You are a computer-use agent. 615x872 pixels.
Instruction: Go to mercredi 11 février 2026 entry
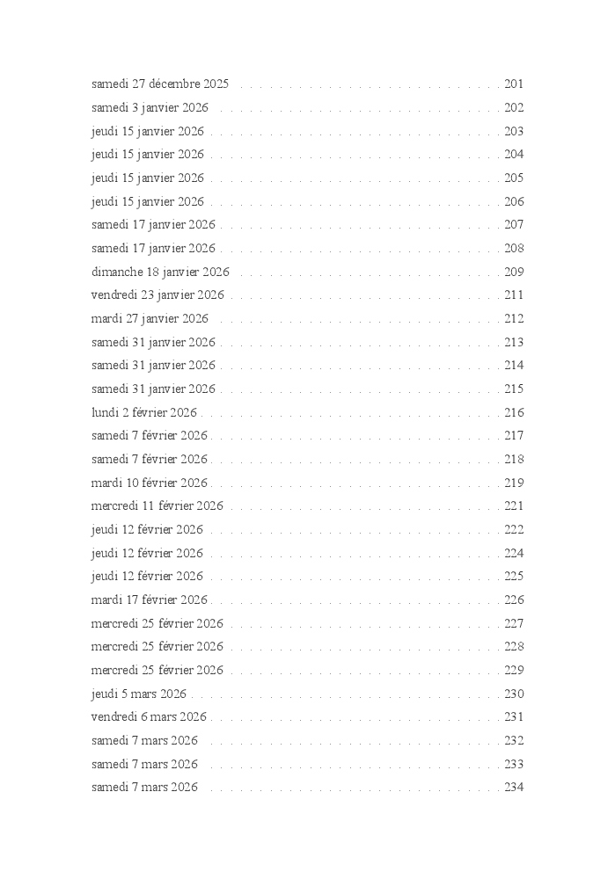[157, 506]
